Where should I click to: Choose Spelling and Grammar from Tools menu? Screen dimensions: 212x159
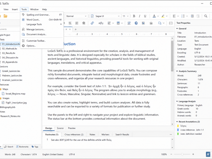(42, 15)
